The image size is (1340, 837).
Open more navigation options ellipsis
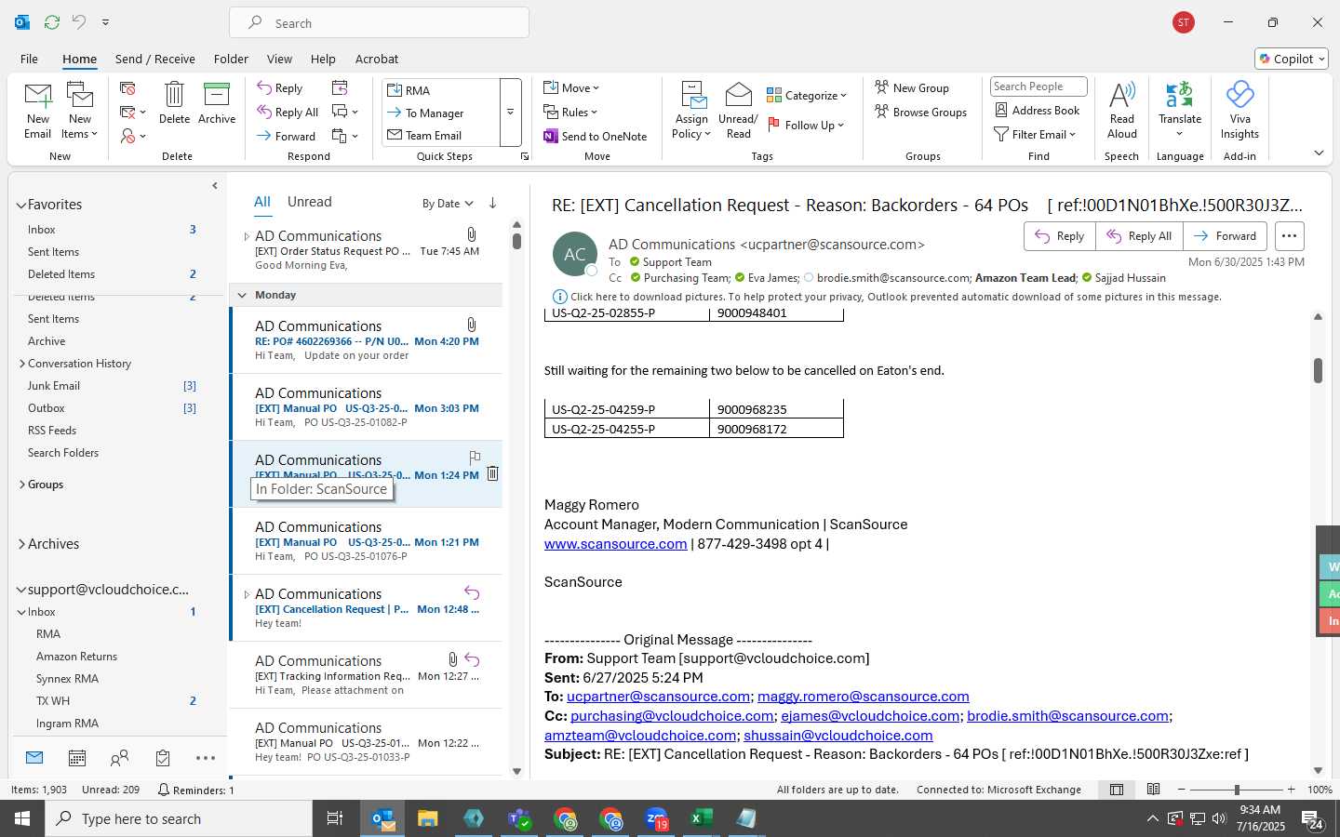click(x=206, y=759)
